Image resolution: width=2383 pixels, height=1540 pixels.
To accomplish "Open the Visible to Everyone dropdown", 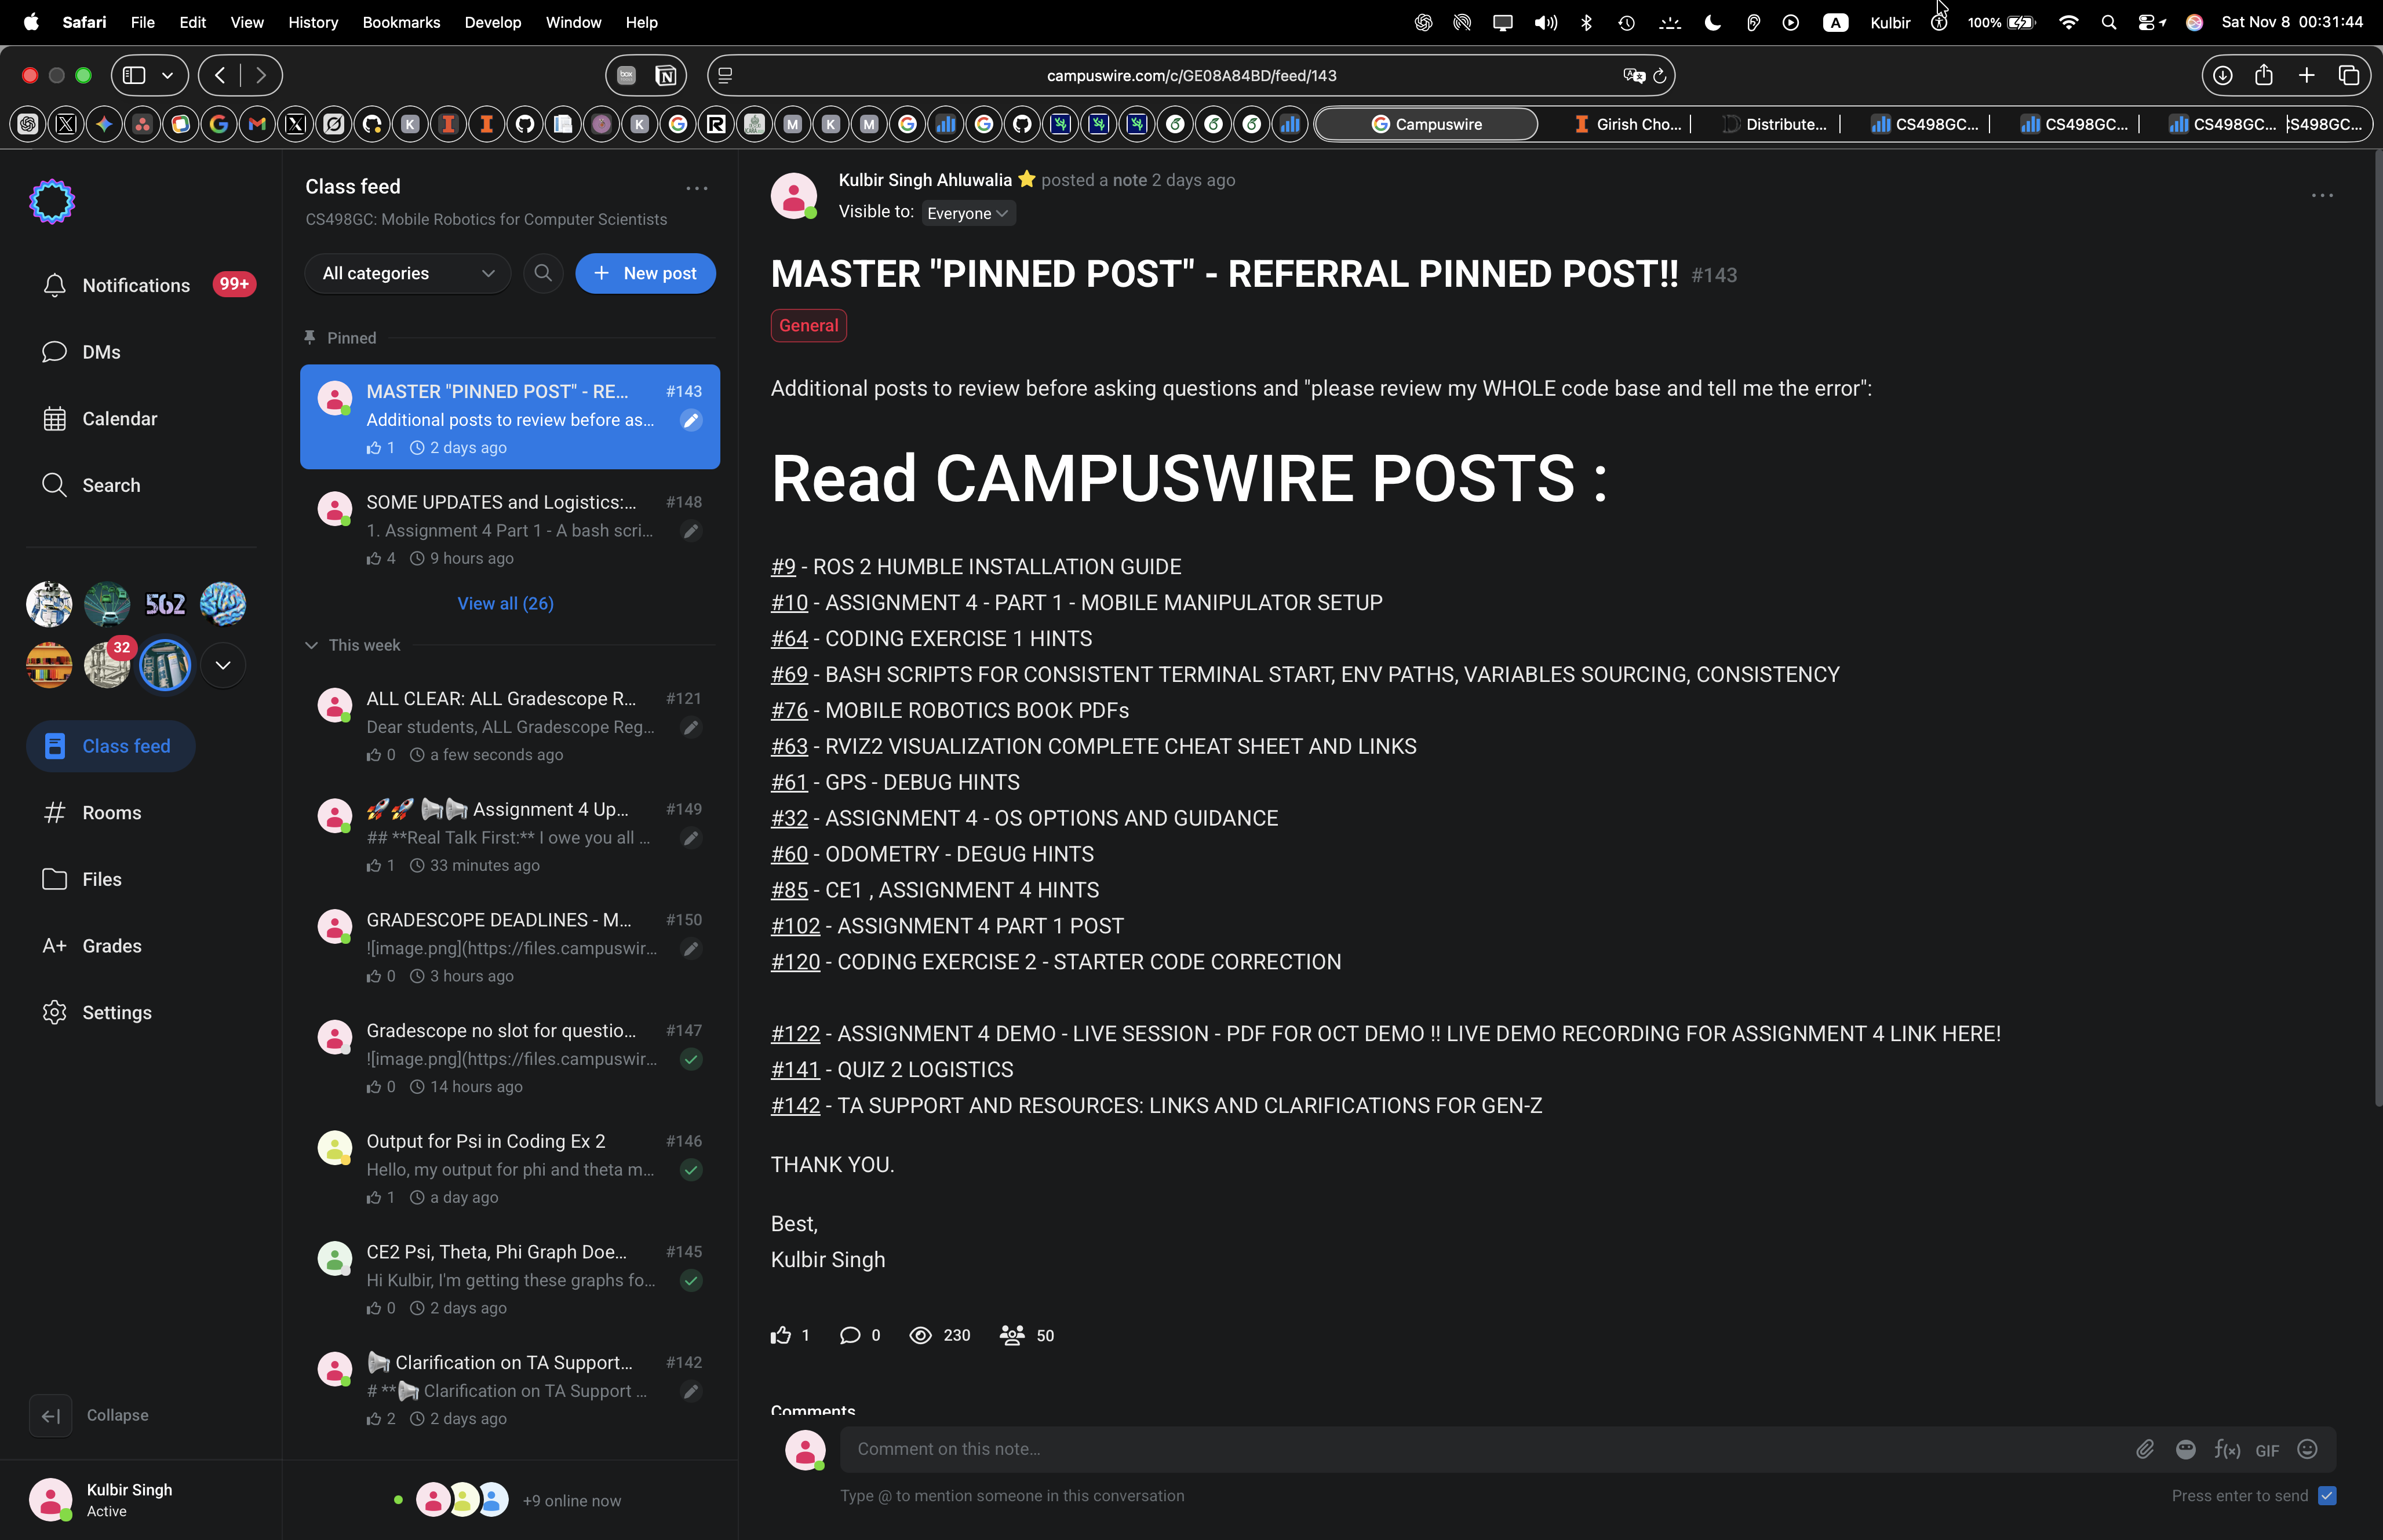I will (967, 213).
